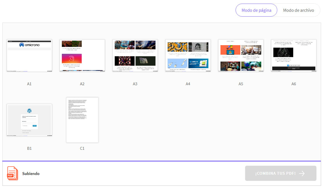Click the omicrono logo in page A1
This screenshot has width=324, height=189.
(29, 45)
